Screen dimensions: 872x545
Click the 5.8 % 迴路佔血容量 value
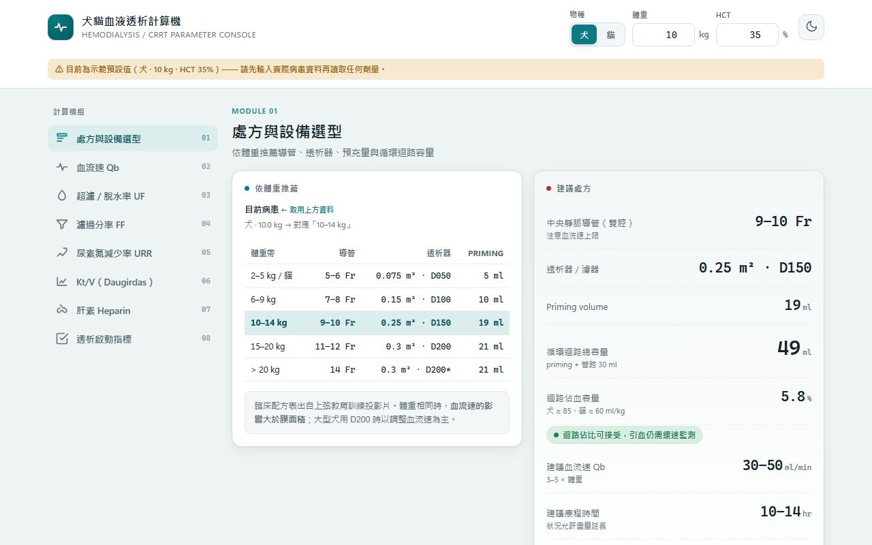coord(796,396)
